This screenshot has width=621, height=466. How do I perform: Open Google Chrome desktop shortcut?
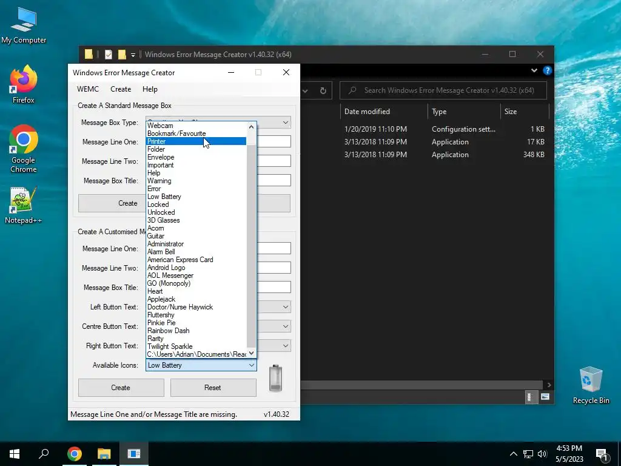[24, 149]
